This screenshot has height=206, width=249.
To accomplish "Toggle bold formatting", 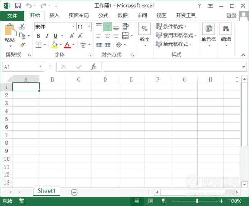I will coord(38,36).
